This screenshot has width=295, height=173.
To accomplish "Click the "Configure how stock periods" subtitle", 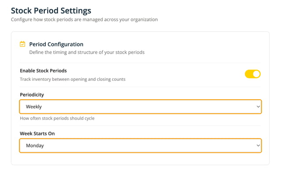I will point(84,19).
